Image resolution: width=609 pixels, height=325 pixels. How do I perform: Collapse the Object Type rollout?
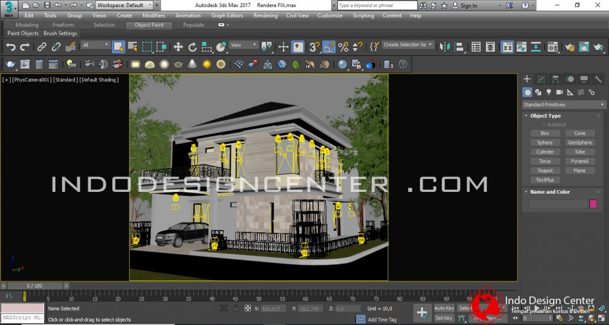[x=526, y=116]
